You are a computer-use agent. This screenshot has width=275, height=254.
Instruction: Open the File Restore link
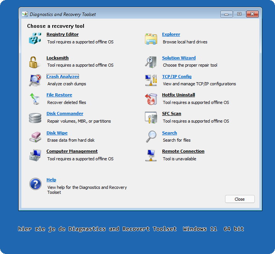pyautogui.click(x=59, y=95)
